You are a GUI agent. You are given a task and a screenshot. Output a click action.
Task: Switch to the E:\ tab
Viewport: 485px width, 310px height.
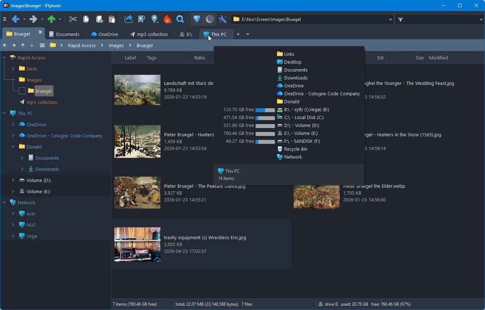(x=186, y=34)
